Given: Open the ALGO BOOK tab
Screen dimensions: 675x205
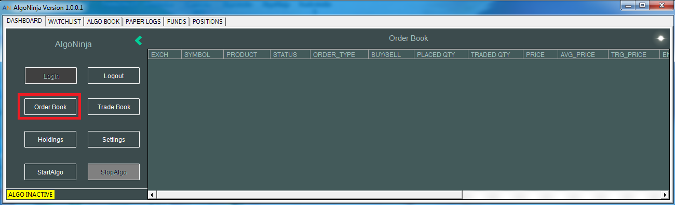Looking at the screenshot, I should click(x=103, y=21).
